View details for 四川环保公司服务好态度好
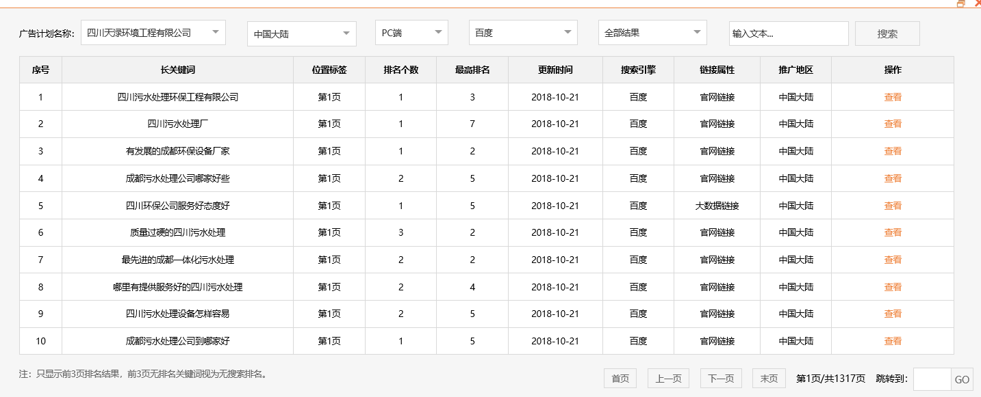981x397 pixels. pyautogui.click(x=893, y=205)
